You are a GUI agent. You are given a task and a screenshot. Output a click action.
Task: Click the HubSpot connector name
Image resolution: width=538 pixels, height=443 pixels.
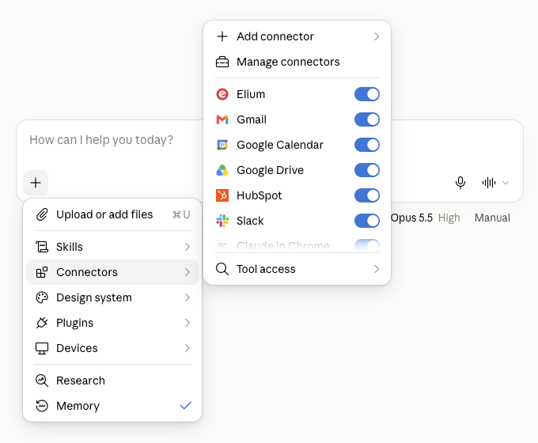click(x=260, y=195)
